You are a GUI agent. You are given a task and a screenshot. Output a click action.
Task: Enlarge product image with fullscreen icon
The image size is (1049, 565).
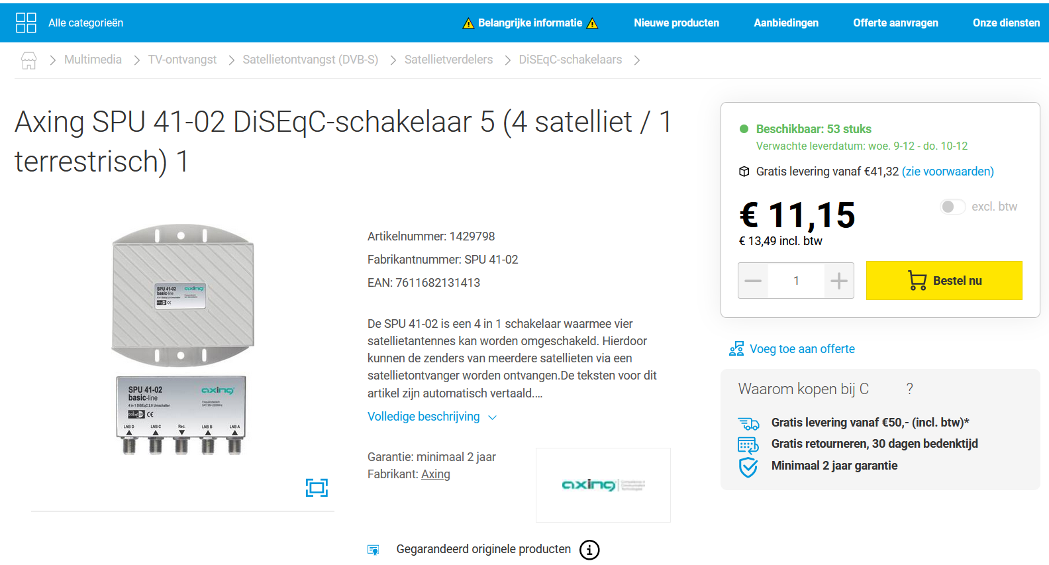click(x=317, y=488)
